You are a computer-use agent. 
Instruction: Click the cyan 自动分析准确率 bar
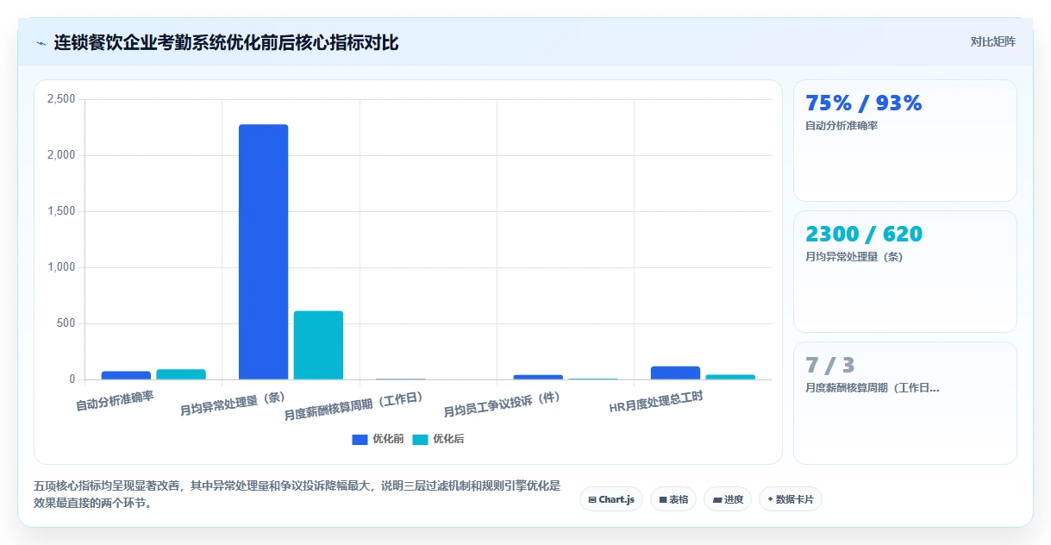point(181,374)
